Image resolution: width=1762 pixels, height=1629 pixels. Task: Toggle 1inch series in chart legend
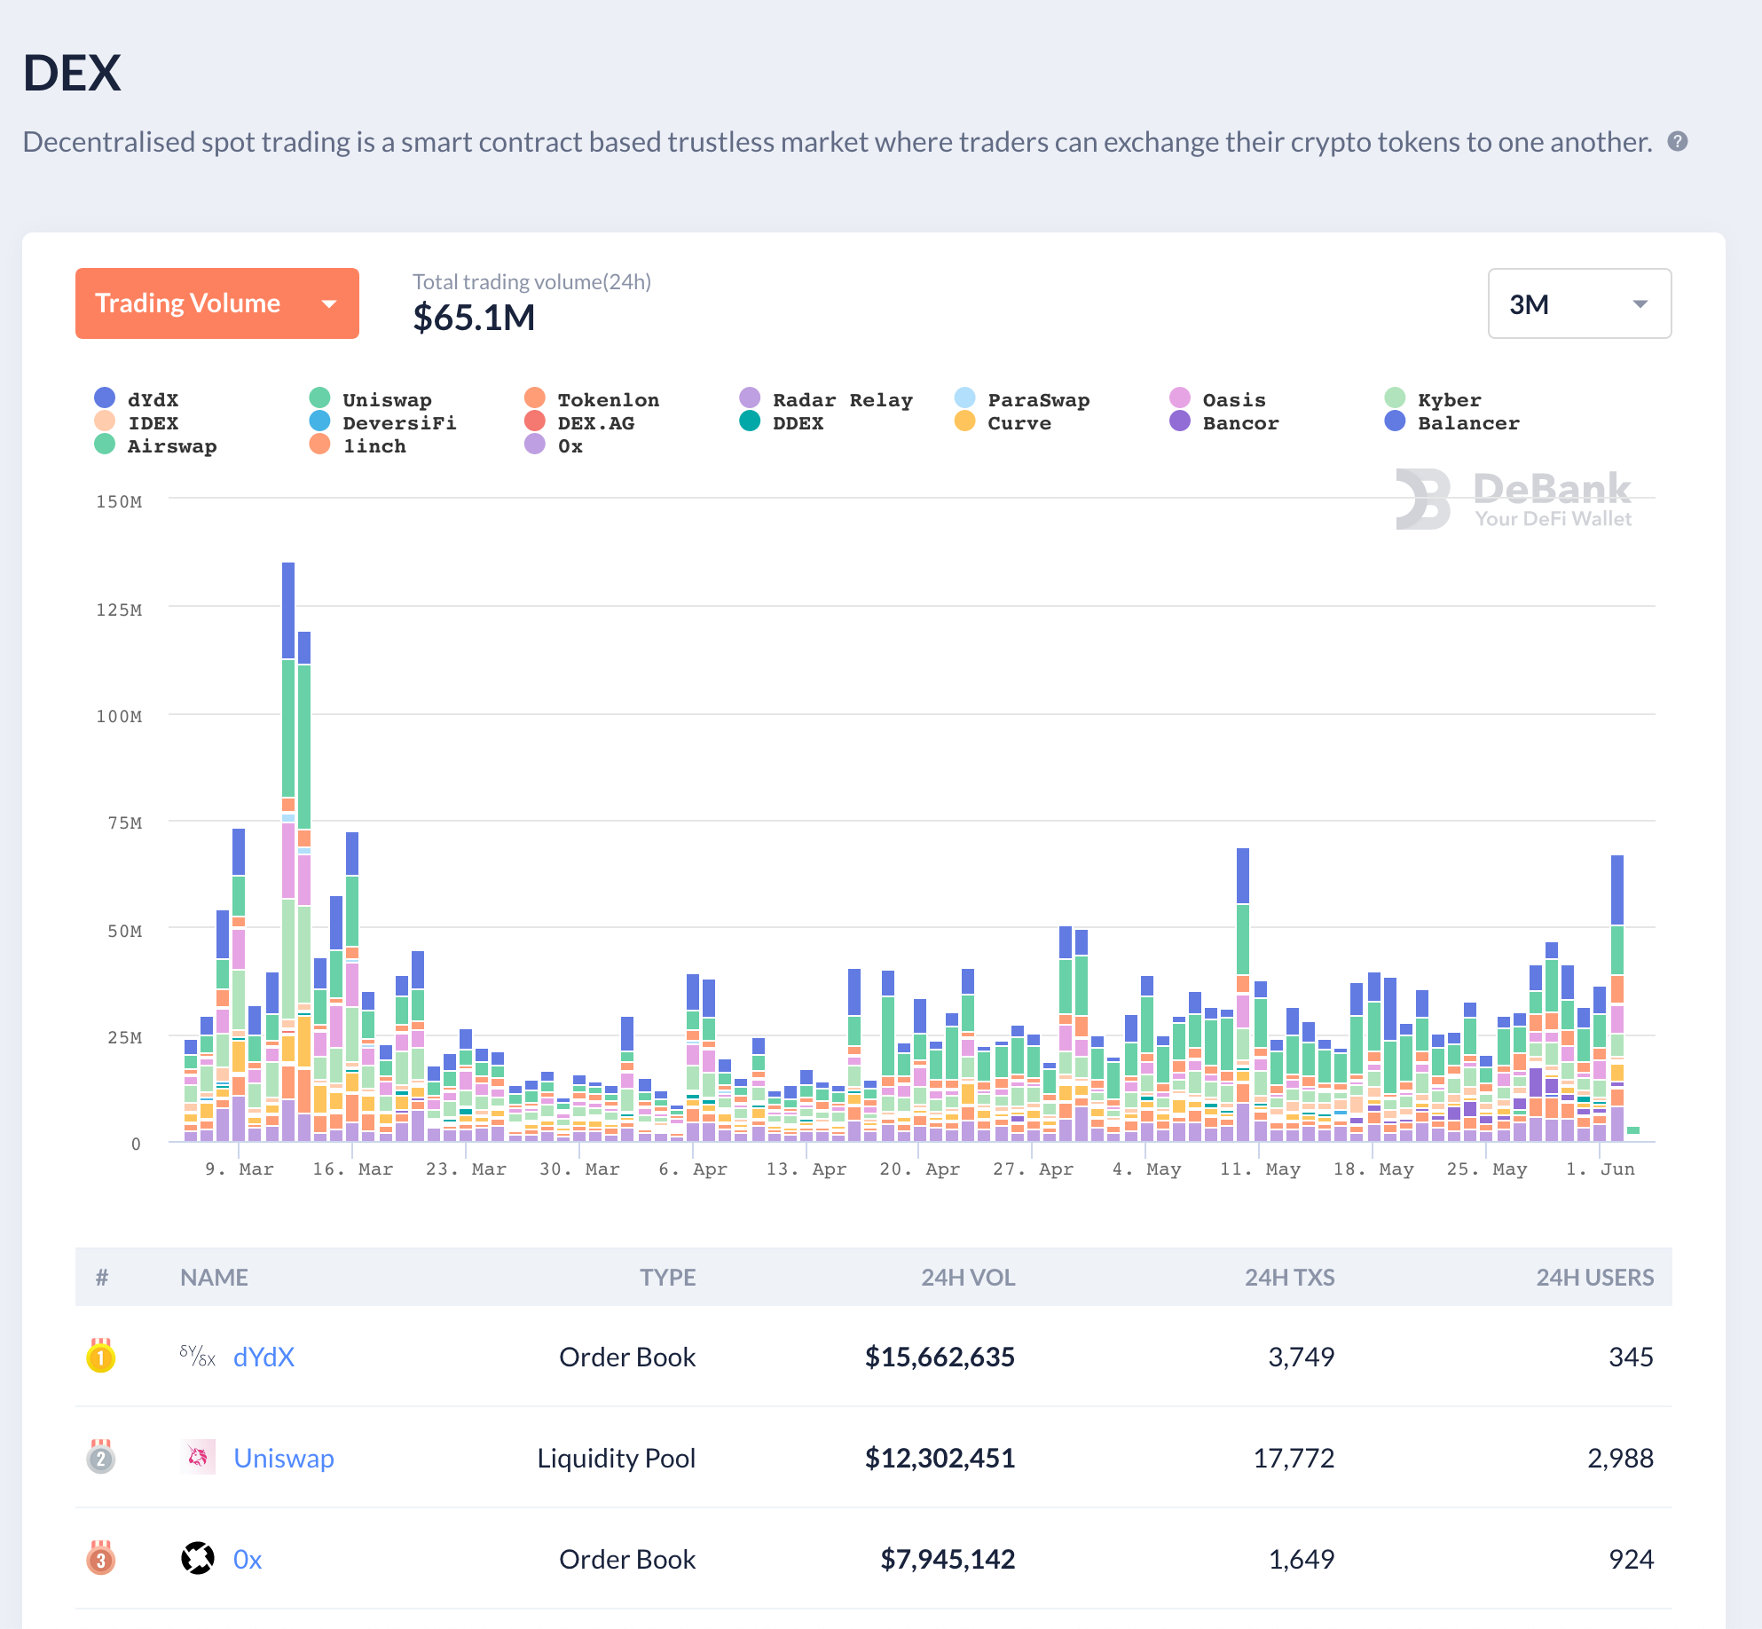pyautogui.click(x=358, y=445)
